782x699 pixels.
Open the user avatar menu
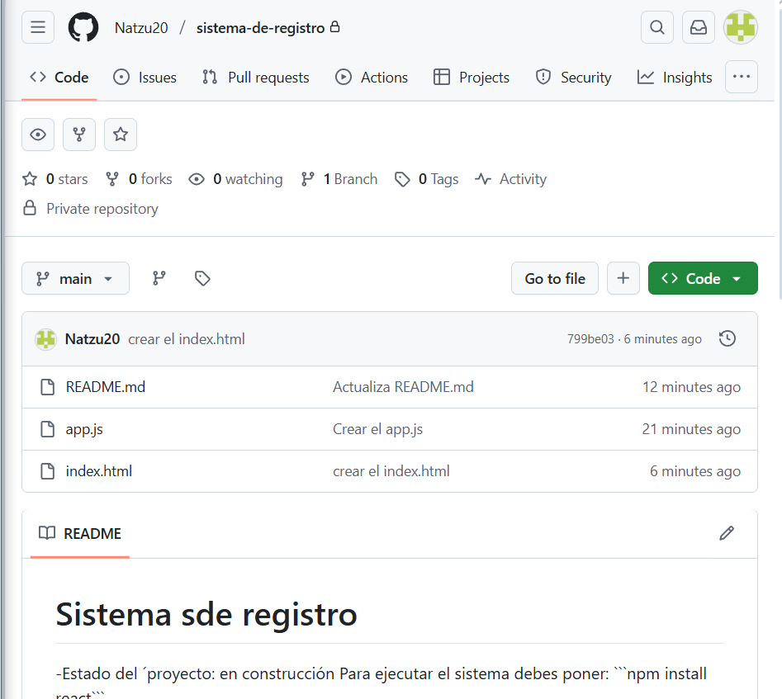(x=741, y=27)
